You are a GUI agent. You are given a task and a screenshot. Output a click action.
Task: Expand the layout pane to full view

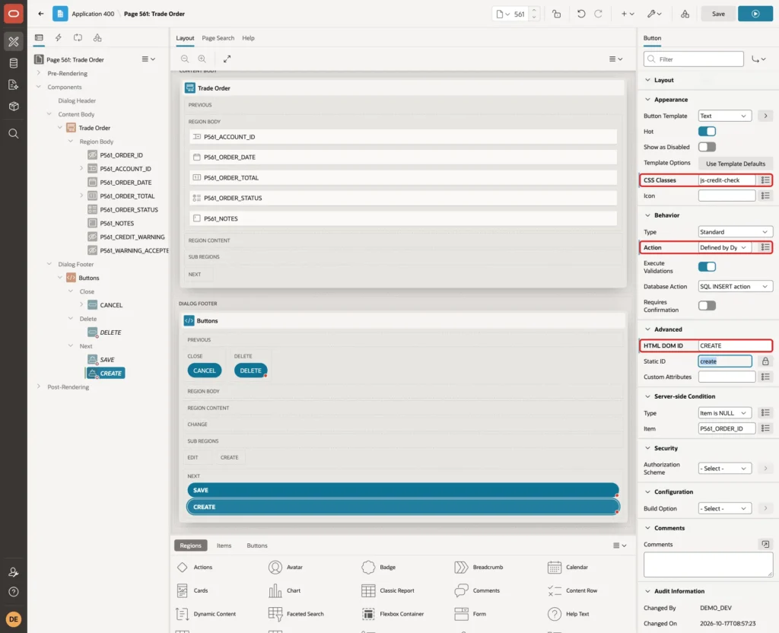227,59
